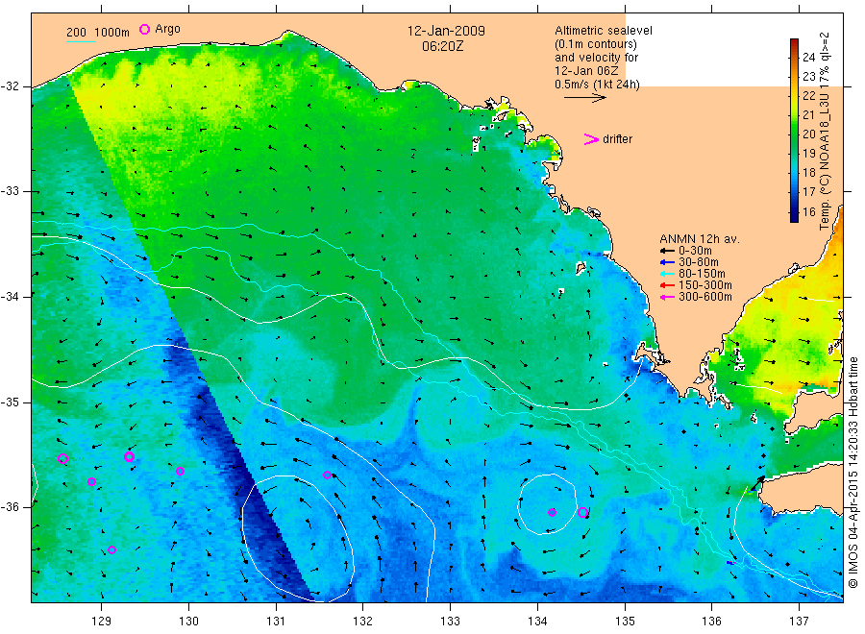Click the cyan 80-150m arrow in ANMN legend
Screen dimensions: 865x634
click(667, 274)
